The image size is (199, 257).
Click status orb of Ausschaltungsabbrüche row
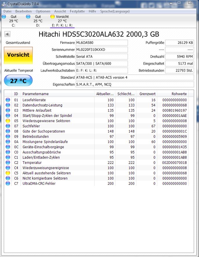point(8,152)
